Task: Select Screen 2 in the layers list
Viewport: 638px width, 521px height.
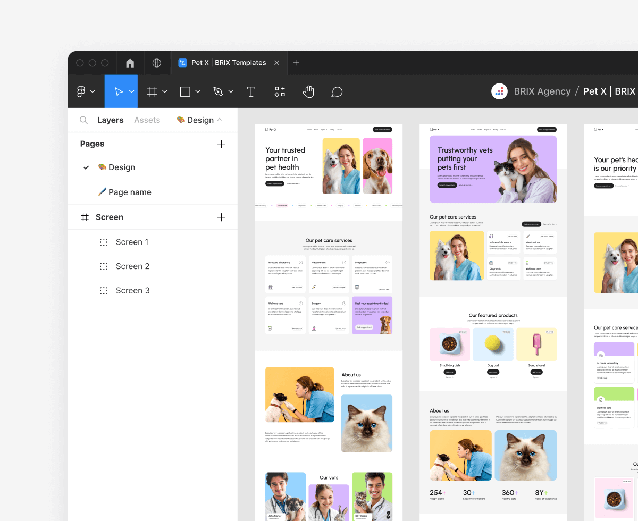Action: pyautogui.click(x=132, y=266)
